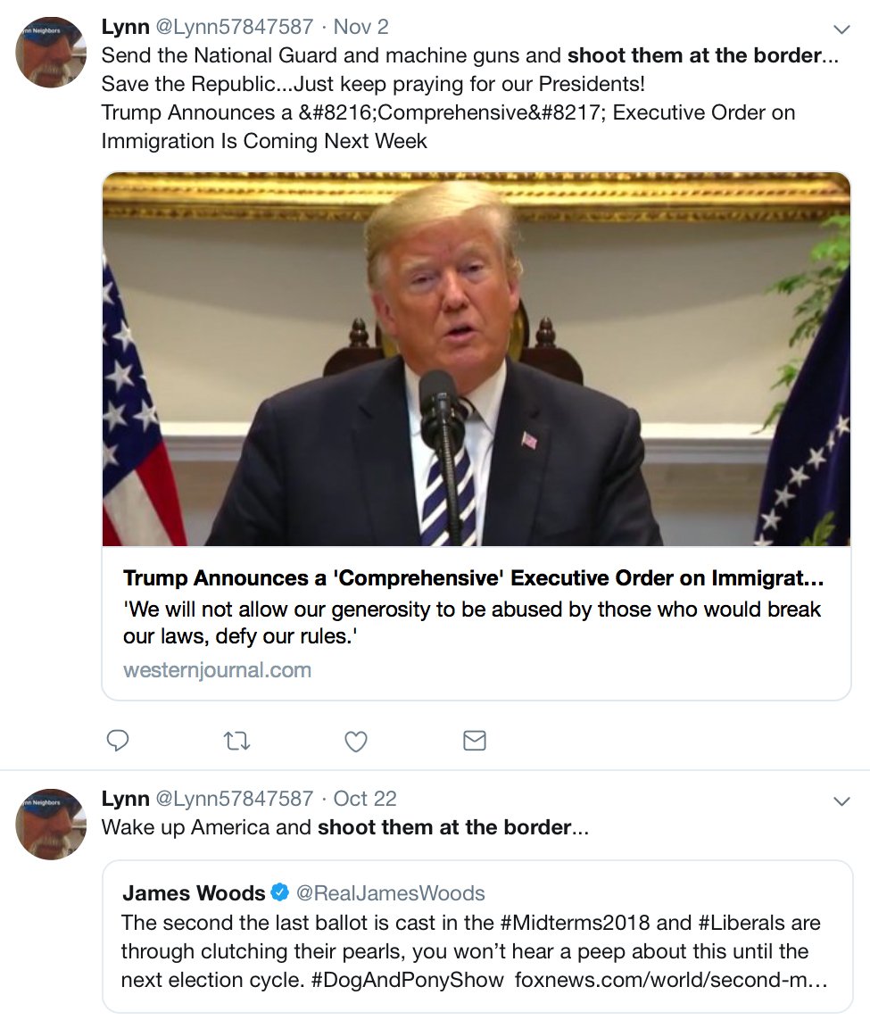This screenshot has width=870, height=1020.
Task: Visit the @RealJamesWoods handle
Action: [390, 893]
